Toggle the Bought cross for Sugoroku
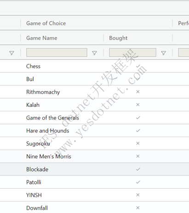 [x=138, y=143]
